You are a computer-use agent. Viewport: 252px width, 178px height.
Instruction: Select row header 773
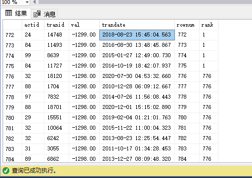pos(12,45)
